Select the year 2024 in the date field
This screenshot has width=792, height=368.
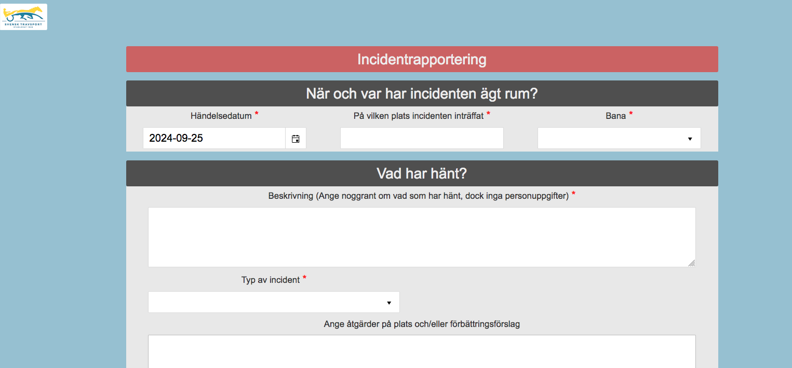(x=160, y=139)
